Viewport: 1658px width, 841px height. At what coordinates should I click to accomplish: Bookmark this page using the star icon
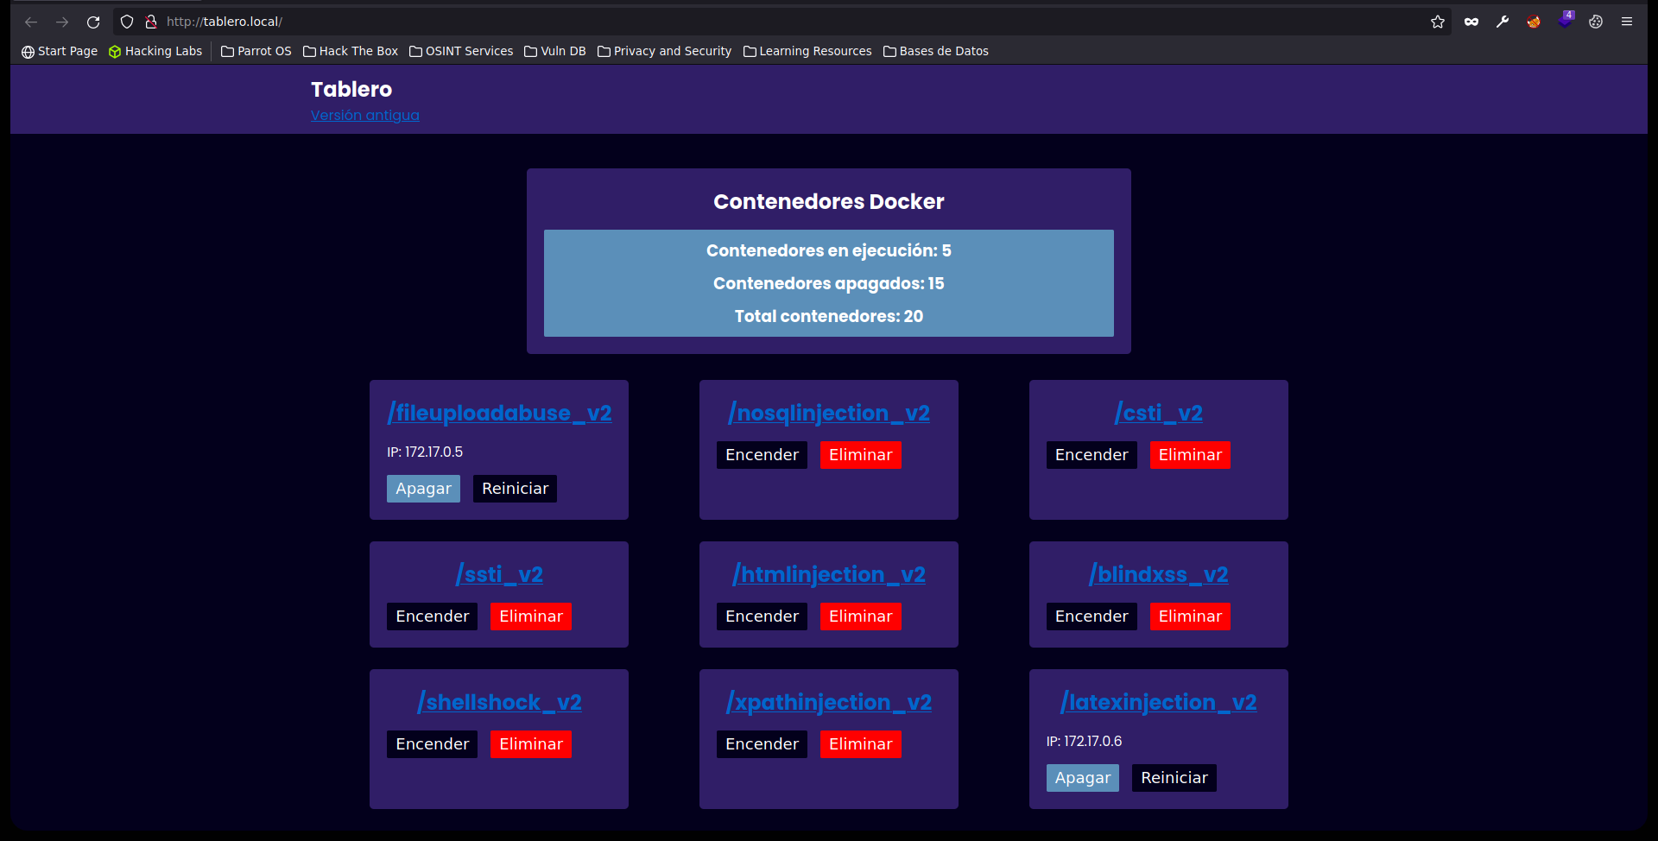[1436, 21]
